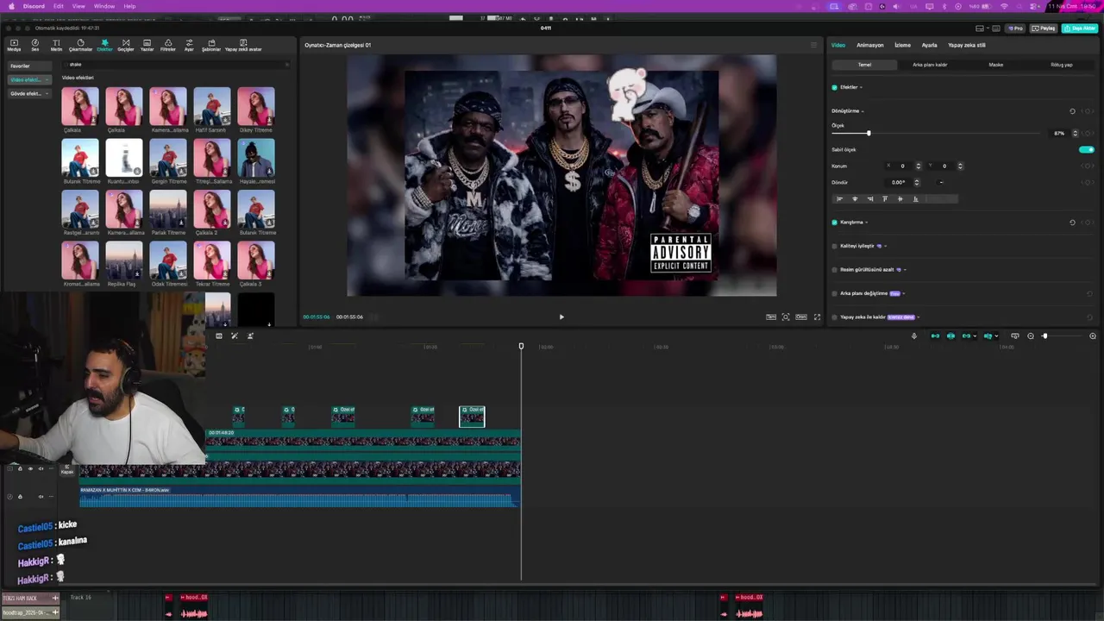Add keyframe for Konum position
The width and height of the screenshot is (1104, 621).
[1089, 166]
